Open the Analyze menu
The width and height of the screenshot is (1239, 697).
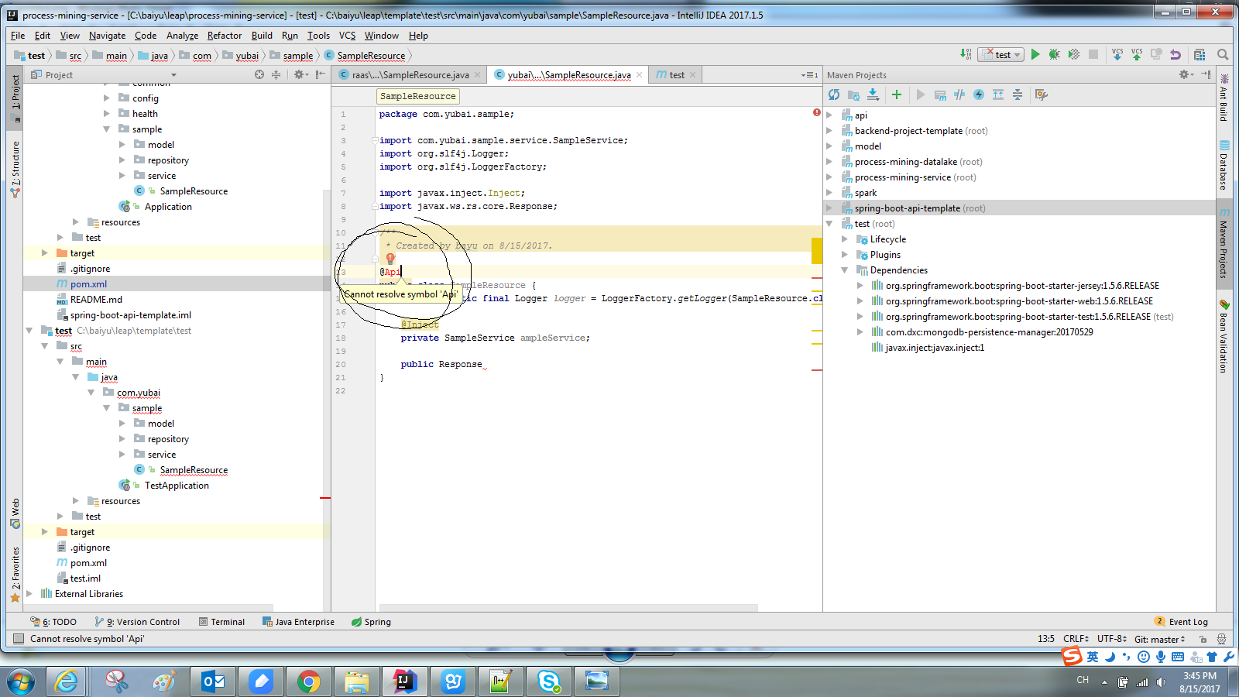[182, 36]
